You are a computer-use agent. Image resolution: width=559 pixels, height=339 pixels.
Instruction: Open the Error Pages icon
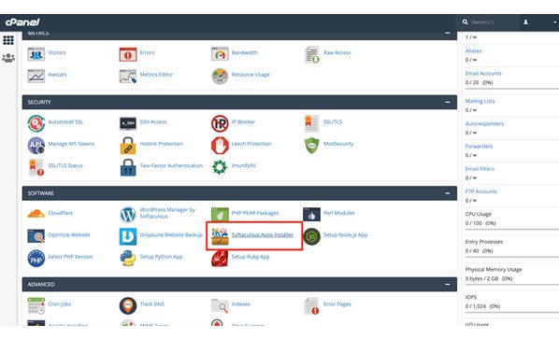[312, 306]
